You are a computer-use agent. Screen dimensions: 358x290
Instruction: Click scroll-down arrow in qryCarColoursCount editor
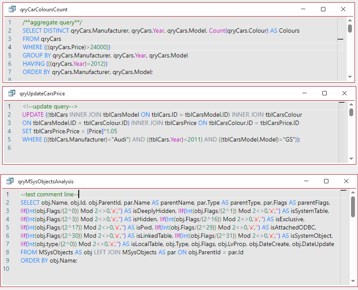(350, 77)
